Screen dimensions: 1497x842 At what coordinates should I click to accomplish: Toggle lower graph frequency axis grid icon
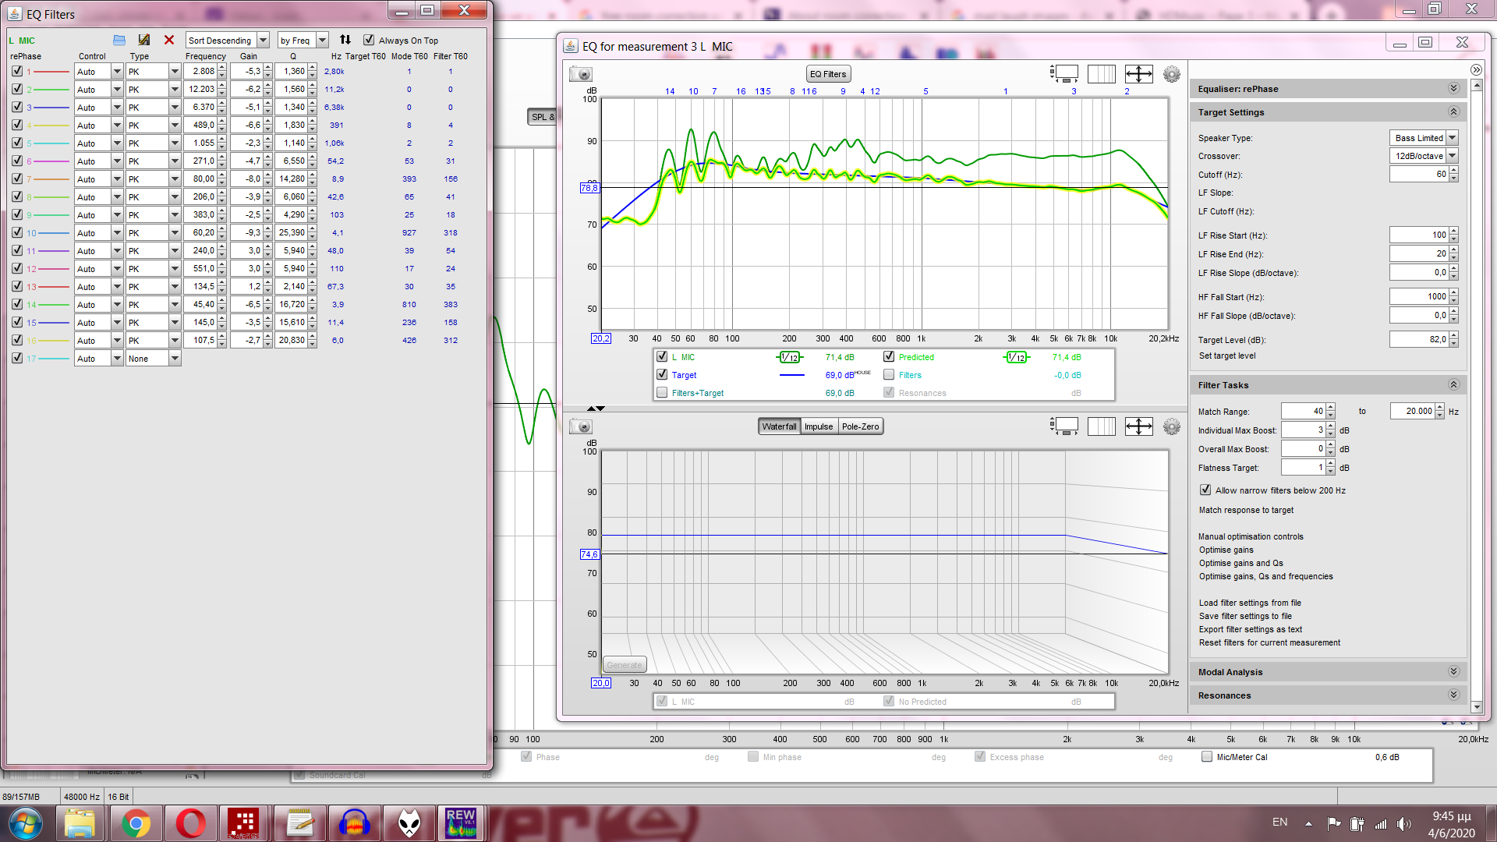[1102, 426]
